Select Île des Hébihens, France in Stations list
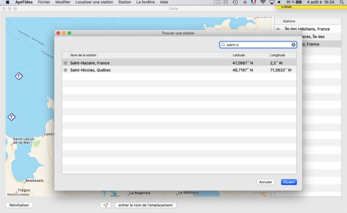 pyautogui.click(x=308, y=29)
